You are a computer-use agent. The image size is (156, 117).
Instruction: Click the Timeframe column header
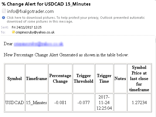click(37, 79)
